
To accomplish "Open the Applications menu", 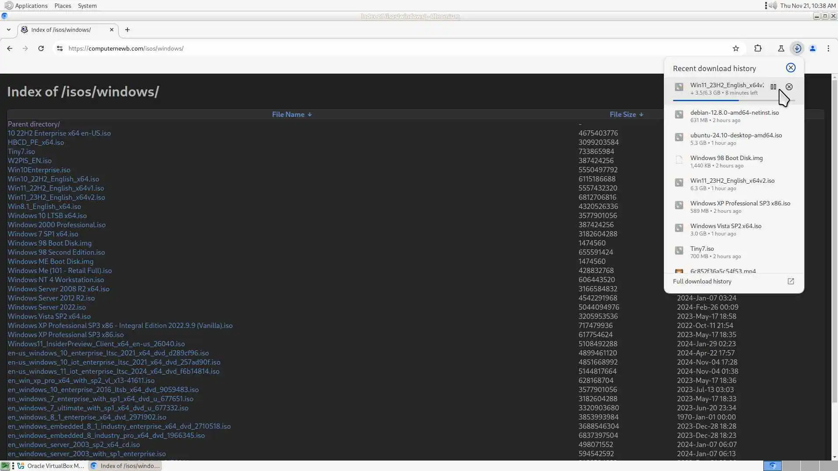I will (x=31, y=6).
